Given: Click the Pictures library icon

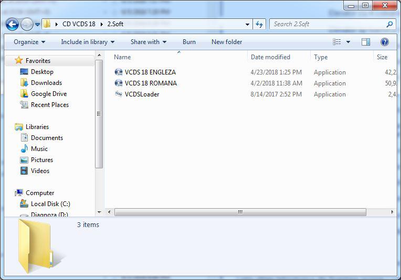Looking at the screenshot, I should pyautogui.click(x=24, y=160).
